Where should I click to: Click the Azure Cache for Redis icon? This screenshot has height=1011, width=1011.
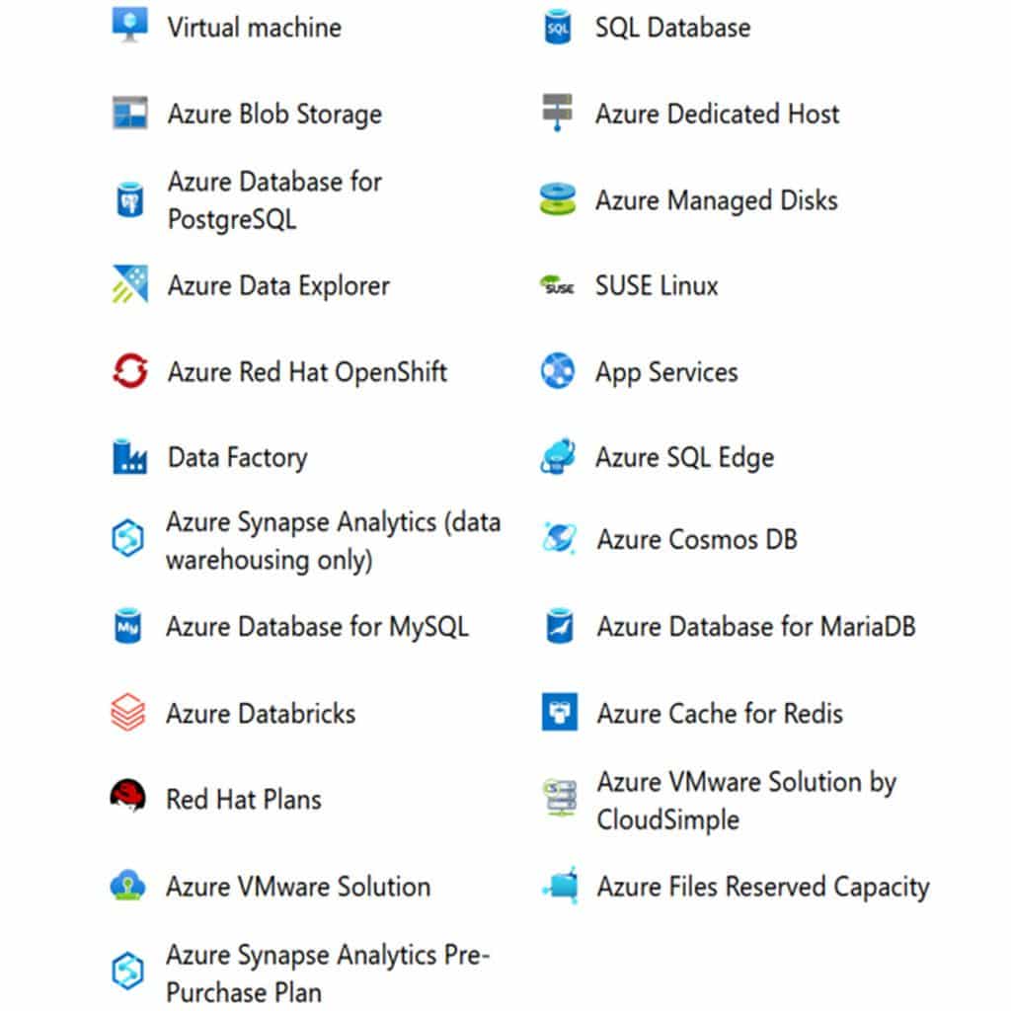coord(559,713)
